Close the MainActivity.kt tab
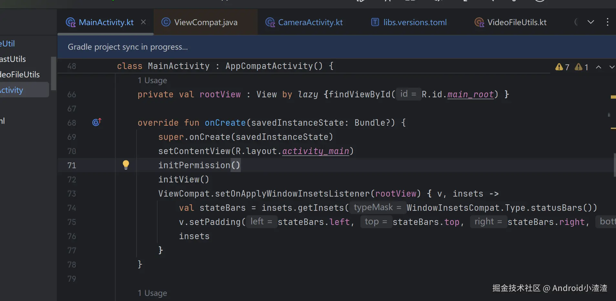 [x=143, y=22]
